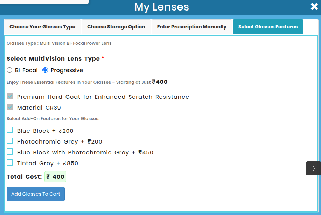Select the Bi-Focal radio button
This screenshot has width=321, height=215.
pyautogui.click(x=9, y=70)
